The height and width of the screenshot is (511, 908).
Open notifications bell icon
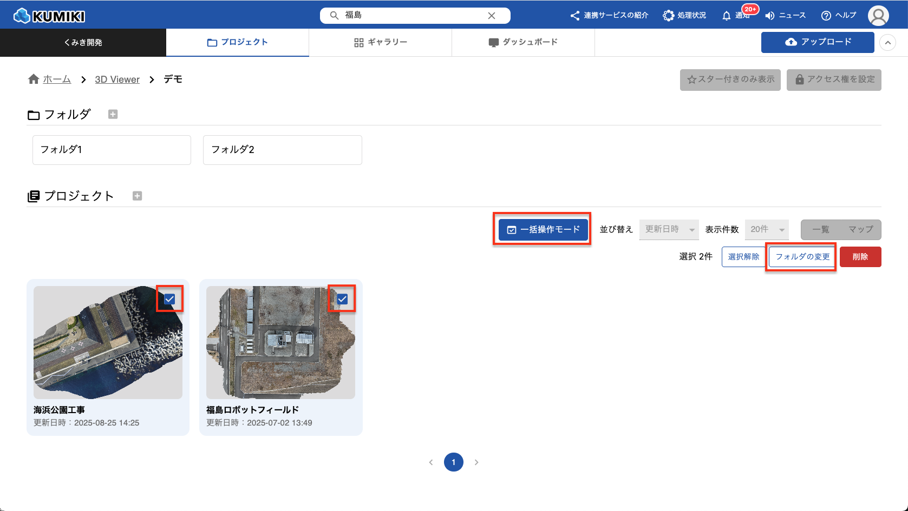point(726,16)
